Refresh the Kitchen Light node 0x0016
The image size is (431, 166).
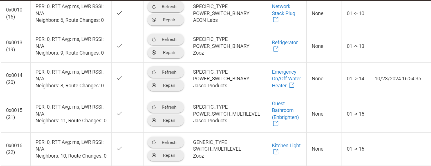[166, 142]
